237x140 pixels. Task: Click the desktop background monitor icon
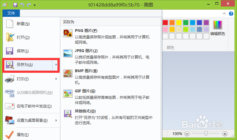click(x=10, y=120)
